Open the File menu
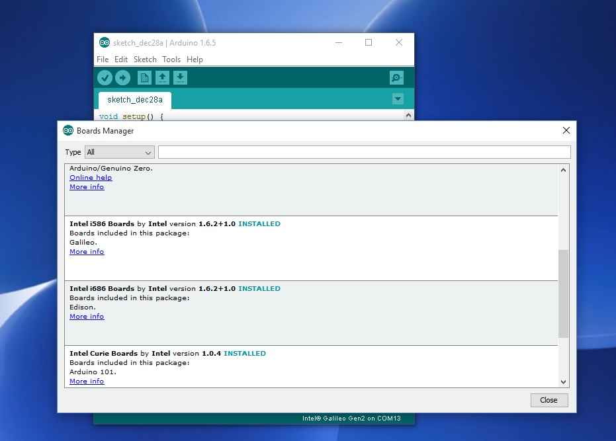Viewport: 616px width, 441px height. click(103, 60)
